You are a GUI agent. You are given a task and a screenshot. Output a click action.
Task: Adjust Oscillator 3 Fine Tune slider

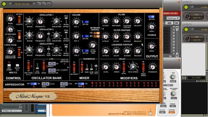click(48, 49)
